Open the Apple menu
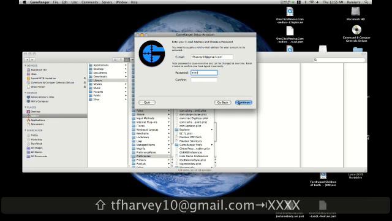 (x=24, y=2)
